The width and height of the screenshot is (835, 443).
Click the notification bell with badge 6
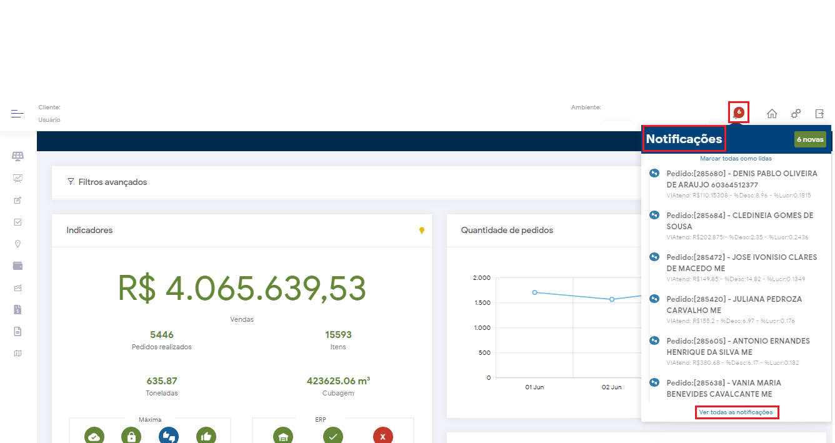(738, 113)
